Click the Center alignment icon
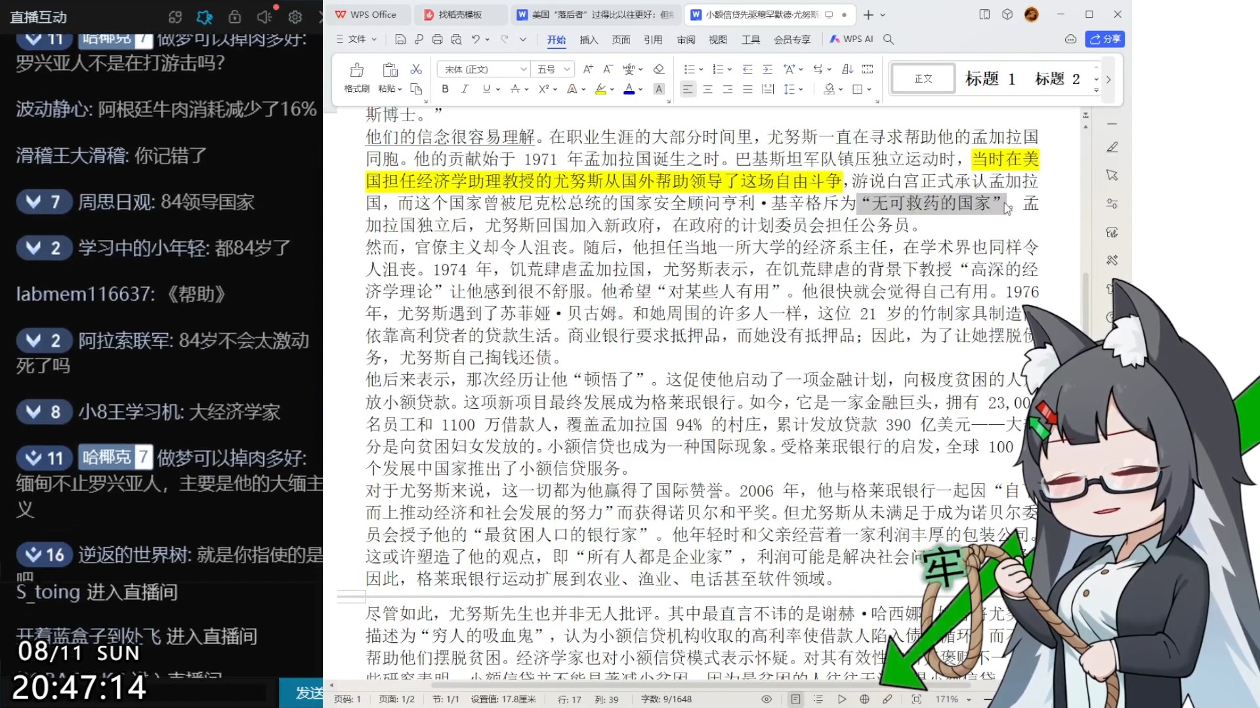This screenshot has width=1260, height=708. [707, 89]
